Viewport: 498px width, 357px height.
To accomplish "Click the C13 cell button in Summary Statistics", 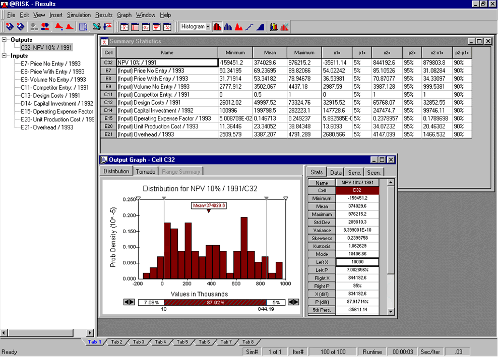I will click(x=108, y=102).
